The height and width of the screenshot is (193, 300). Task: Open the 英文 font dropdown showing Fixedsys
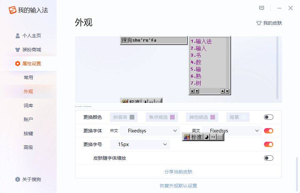coord(232,131)
